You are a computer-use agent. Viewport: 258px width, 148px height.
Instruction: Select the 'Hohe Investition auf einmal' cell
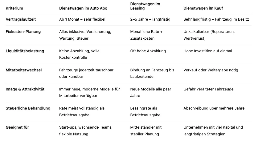[207, 51]
